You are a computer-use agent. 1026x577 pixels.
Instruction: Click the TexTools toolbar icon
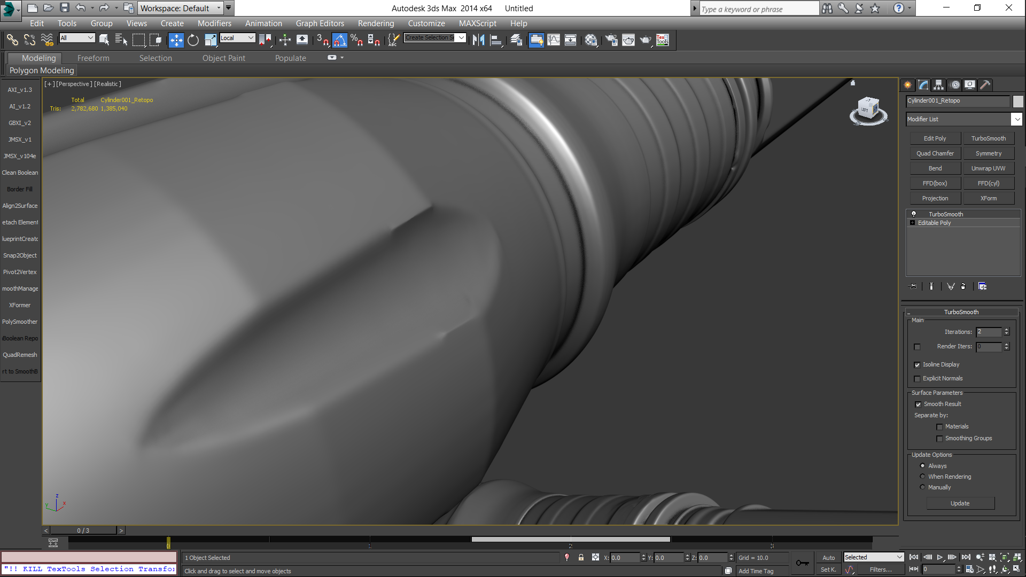click(x=663, y=40)
